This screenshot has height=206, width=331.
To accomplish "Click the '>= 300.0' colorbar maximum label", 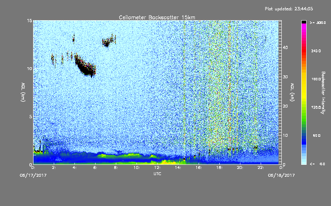I will coord(318,23).
